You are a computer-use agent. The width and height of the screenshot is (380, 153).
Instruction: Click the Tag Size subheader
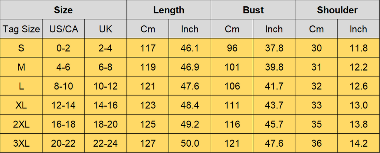pos(21,29)
